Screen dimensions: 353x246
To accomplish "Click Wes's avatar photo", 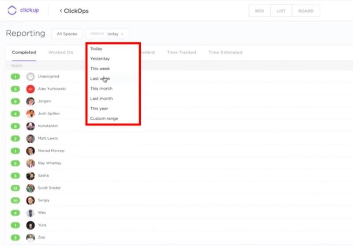I will pos(30,213).
